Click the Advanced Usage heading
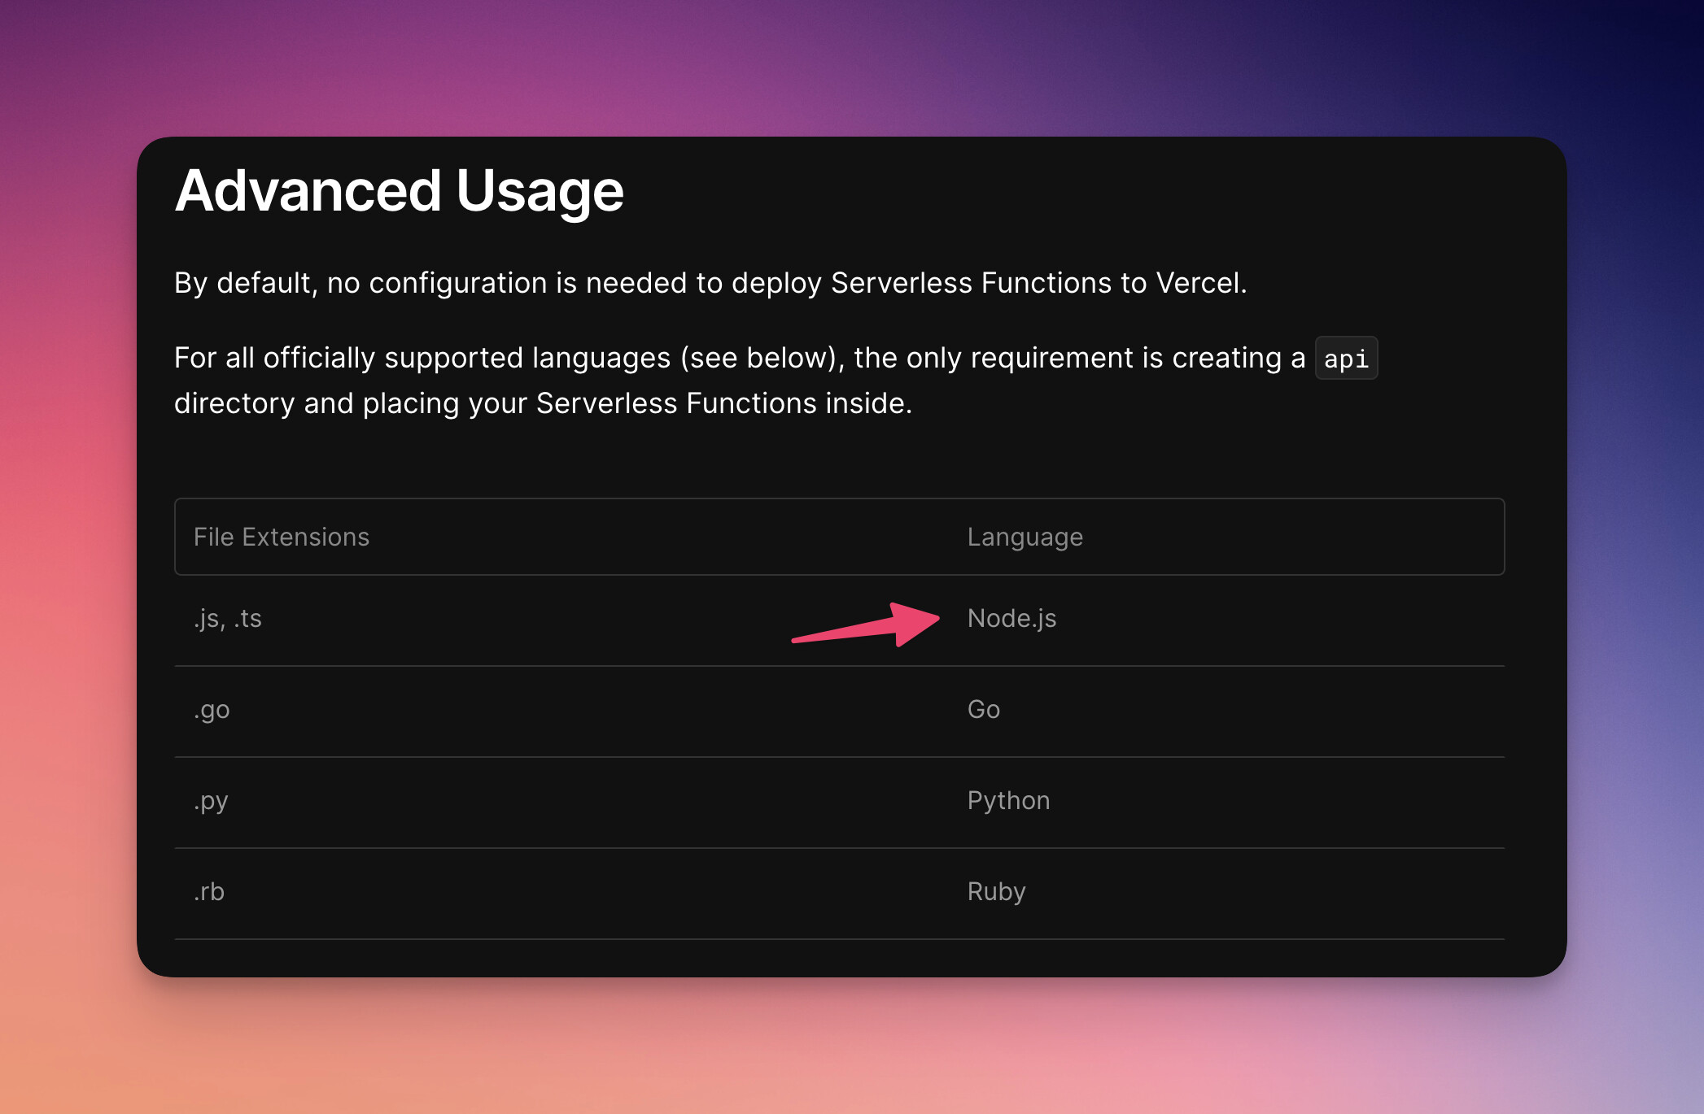The width and height of the screenshot is (1704, 1114). [x=399, y=191]
